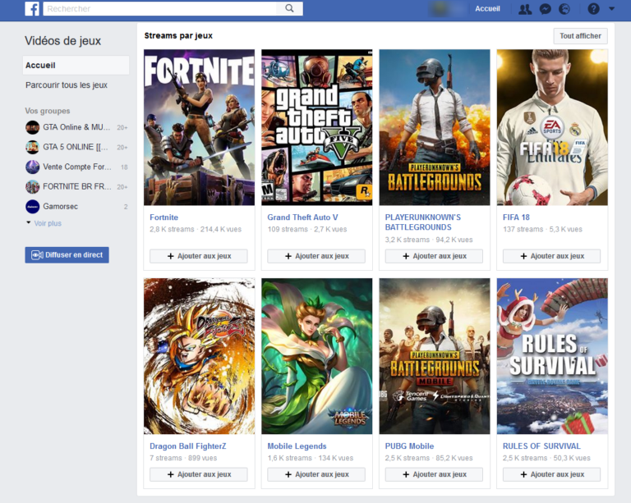Open friend requests icon

pos(525,9)
